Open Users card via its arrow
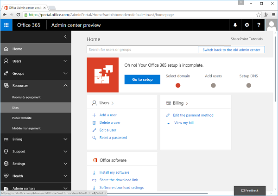This screenshot has width=278, height=196. click(113, 103)
